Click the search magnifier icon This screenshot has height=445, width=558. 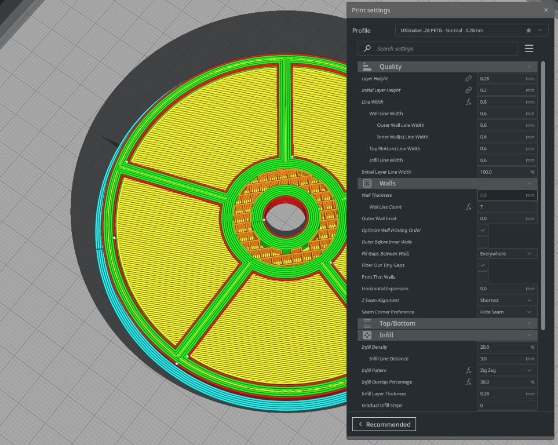click(x=367, y=48)
